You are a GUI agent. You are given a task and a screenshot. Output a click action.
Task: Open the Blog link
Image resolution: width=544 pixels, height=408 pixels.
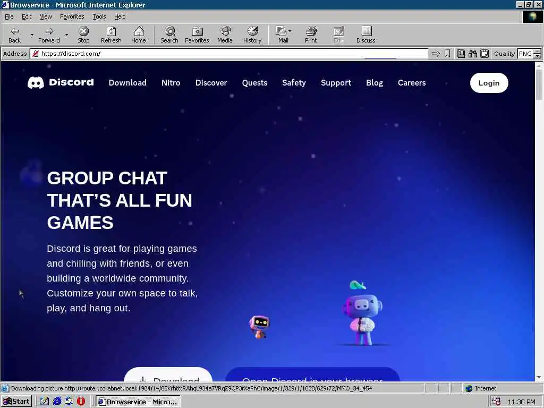coord(375,83)
